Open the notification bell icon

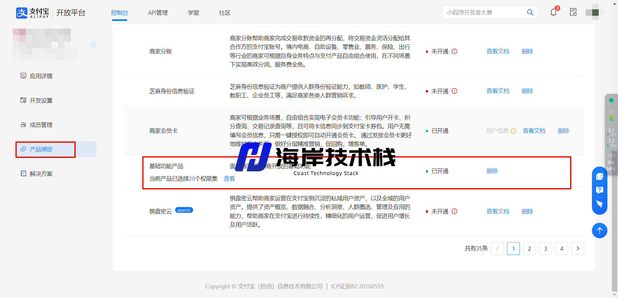553,13
